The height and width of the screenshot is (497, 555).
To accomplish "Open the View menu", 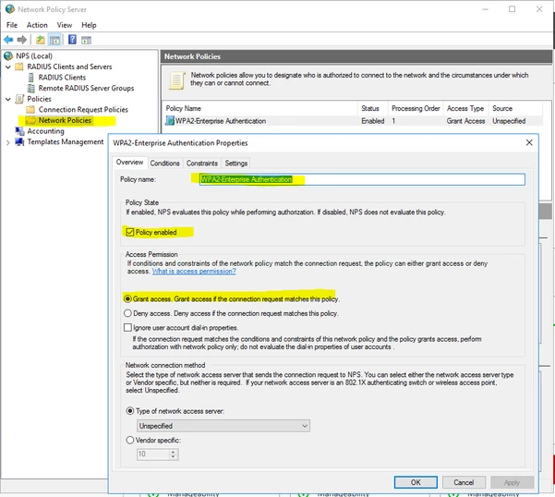I will [x=65, y=25].
